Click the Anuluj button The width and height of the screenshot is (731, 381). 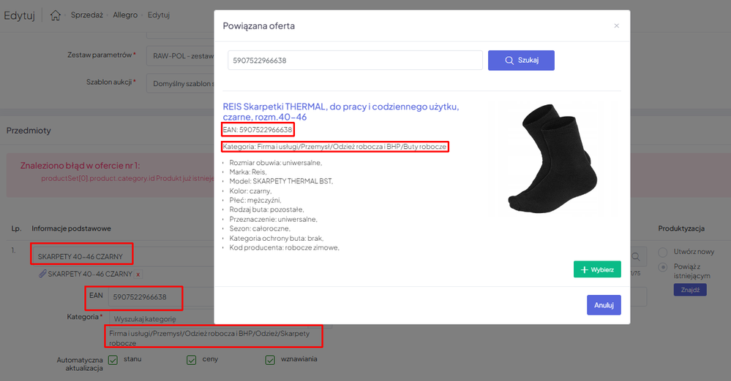coord(603,305)
